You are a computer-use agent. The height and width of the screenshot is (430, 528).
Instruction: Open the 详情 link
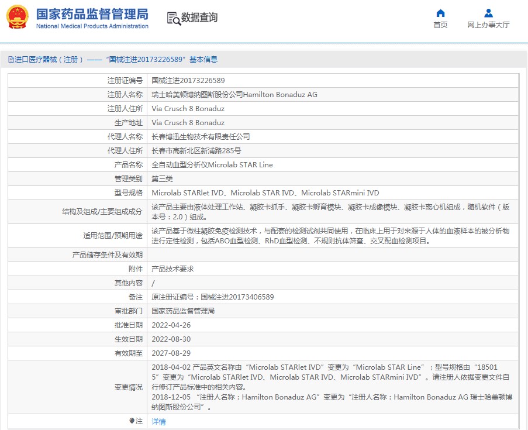coord(158,422)
